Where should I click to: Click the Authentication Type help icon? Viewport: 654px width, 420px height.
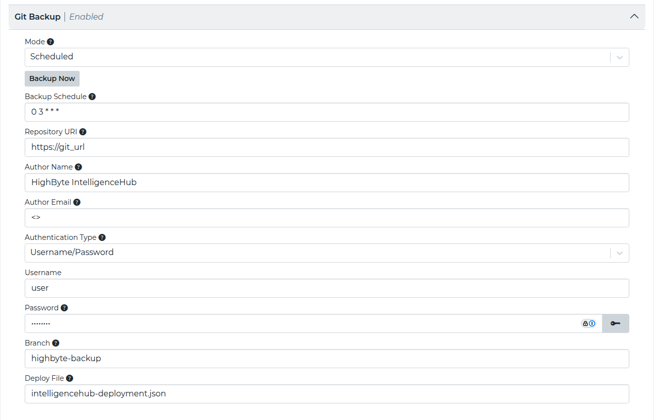coord(102,237)
